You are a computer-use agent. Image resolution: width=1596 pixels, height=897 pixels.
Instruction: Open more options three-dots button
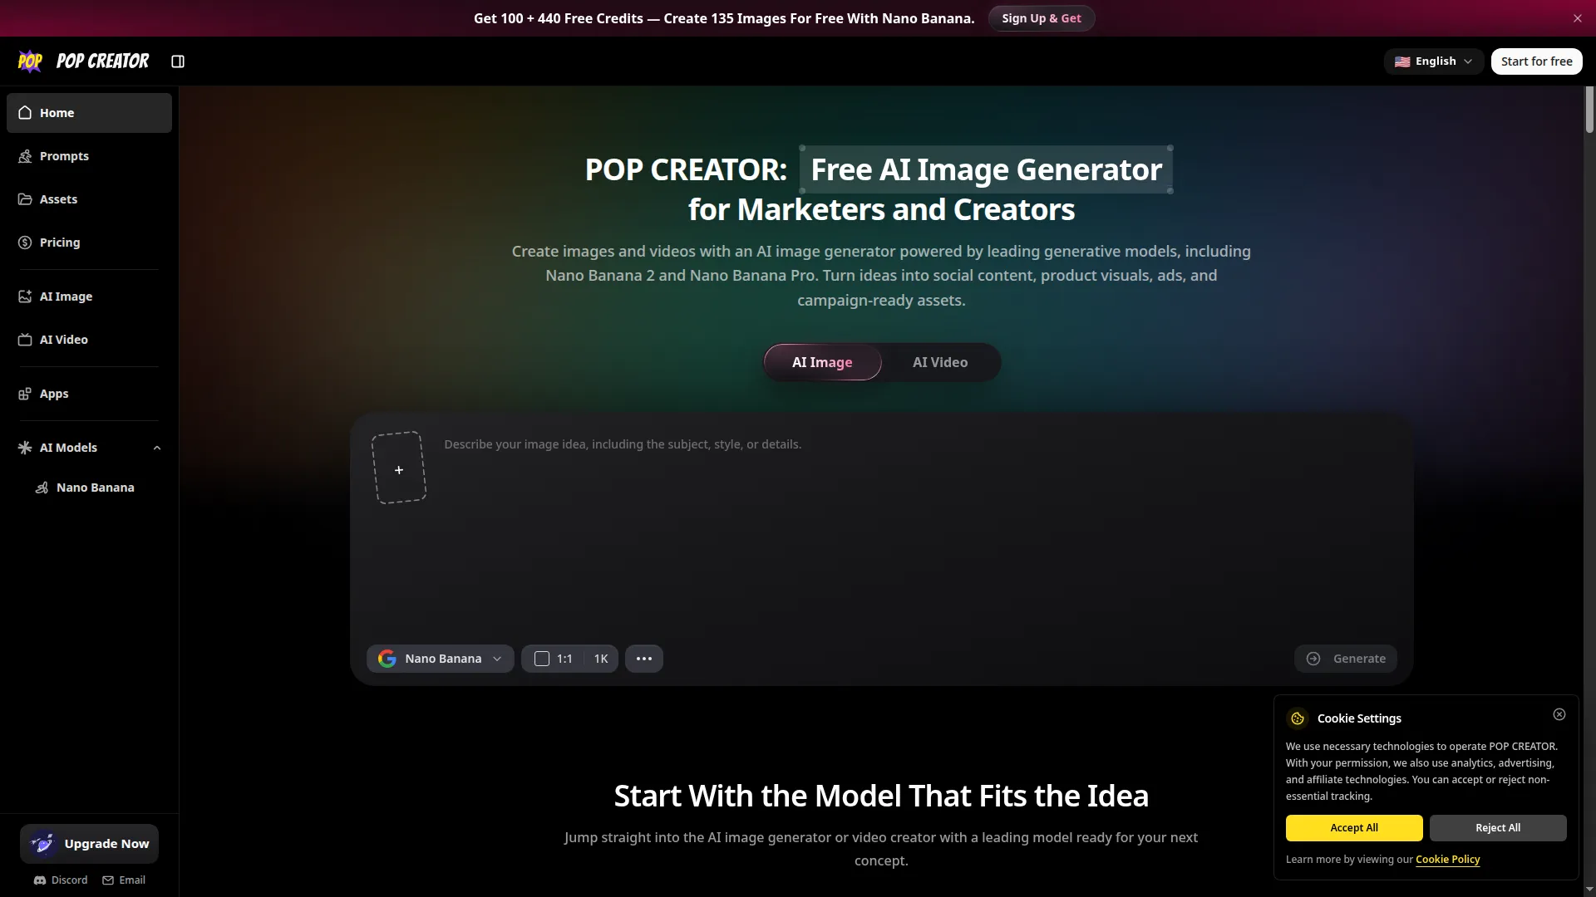click(x=644, y=659)
